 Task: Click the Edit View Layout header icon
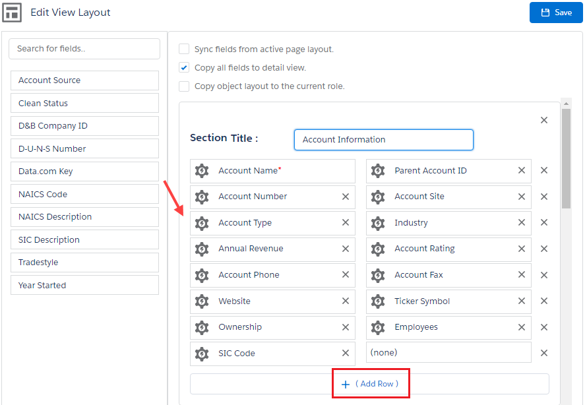12,13
